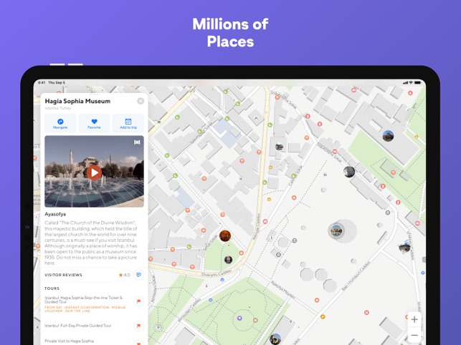Select the highlighted Hagia Sophia photo marker on map
The image size is (461, 345).
(336, 230)
